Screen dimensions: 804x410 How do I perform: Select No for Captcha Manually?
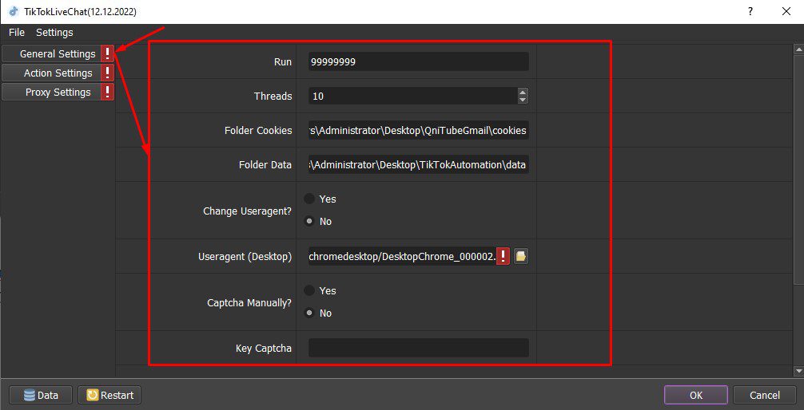(x=309, y=313)
